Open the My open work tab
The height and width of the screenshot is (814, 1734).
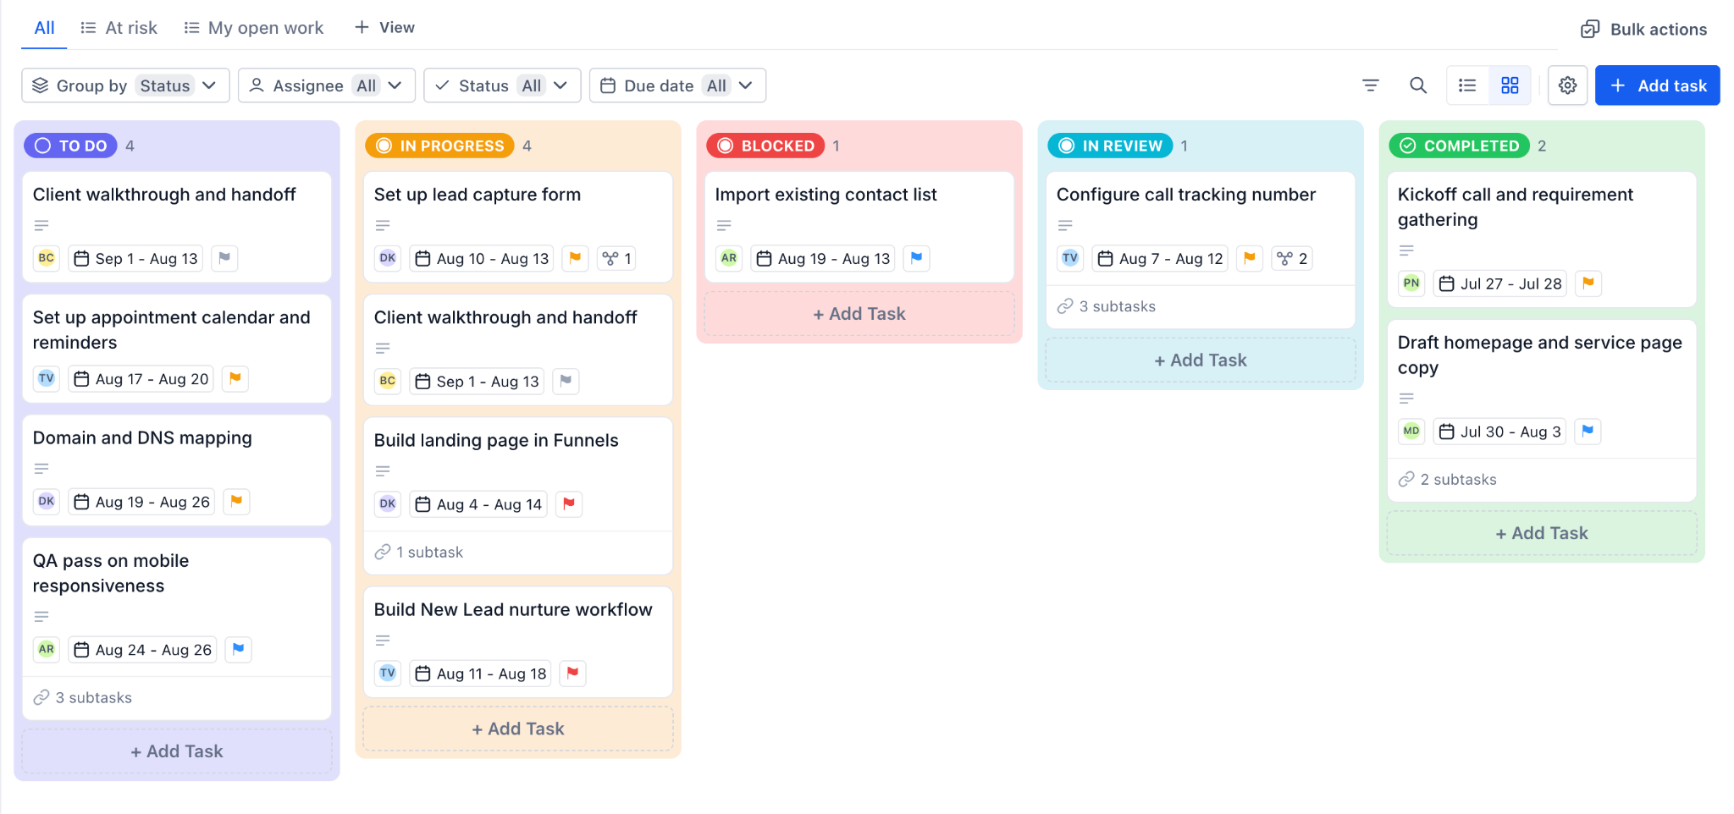254,28
